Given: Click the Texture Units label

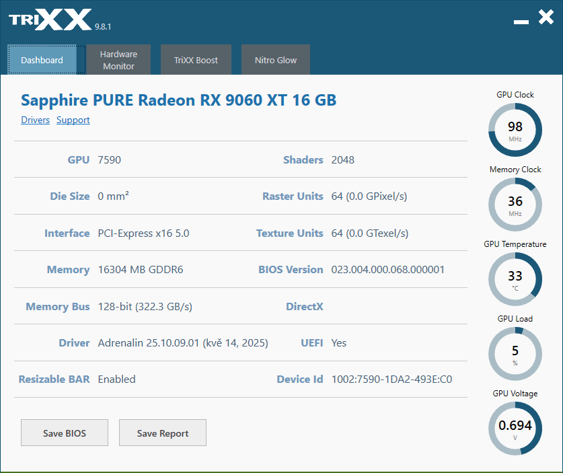Looking at the screenshot, I should click(290, 233).
